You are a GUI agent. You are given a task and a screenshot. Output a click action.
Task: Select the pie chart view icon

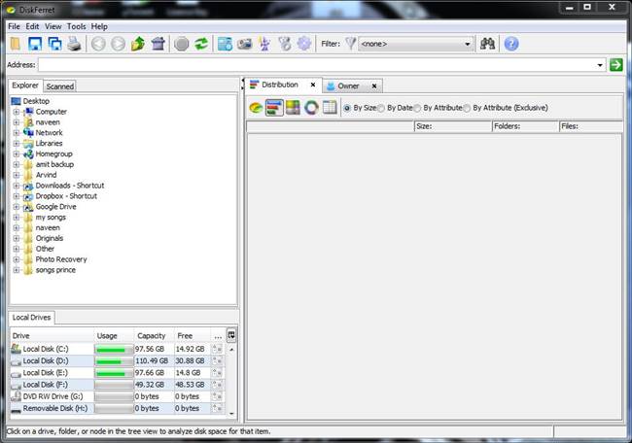[256, 107]
